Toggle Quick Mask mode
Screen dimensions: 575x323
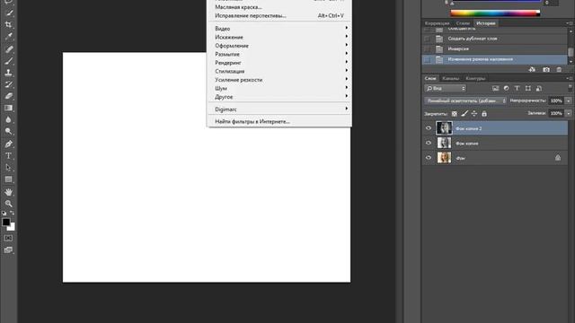pos(9,239)
